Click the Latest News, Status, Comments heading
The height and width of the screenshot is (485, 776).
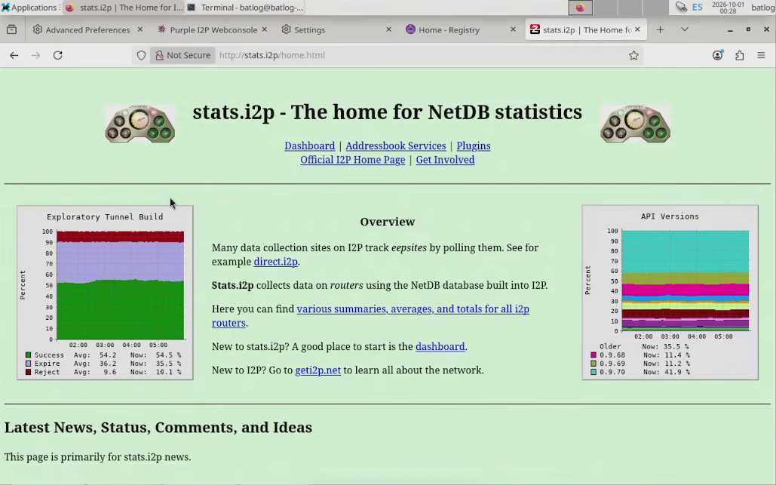point(158,428)
